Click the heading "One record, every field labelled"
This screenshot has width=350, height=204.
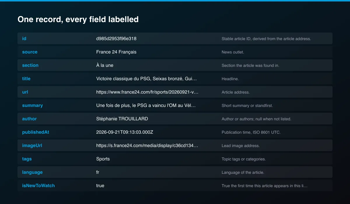(78, 19)
